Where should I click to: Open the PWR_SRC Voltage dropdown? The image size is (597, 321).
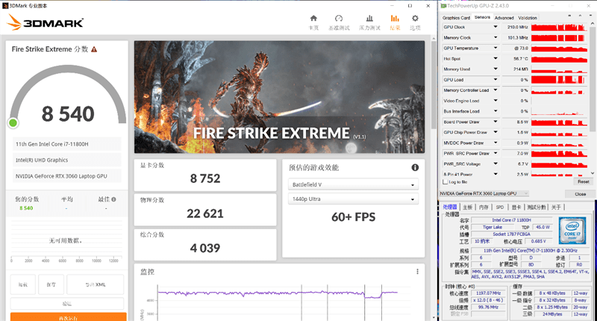pyautogui.click(x=496, y=163)
